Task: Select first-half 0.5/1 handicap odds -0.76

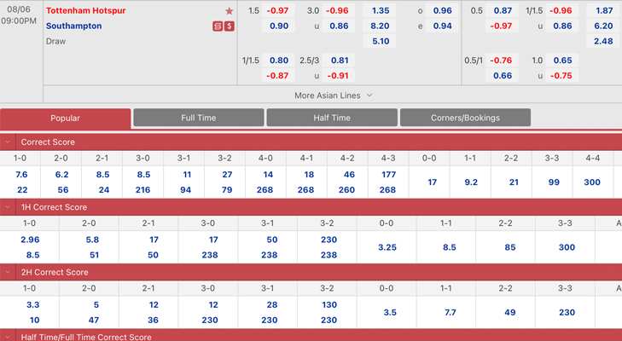Action: (x=503, y=61)
